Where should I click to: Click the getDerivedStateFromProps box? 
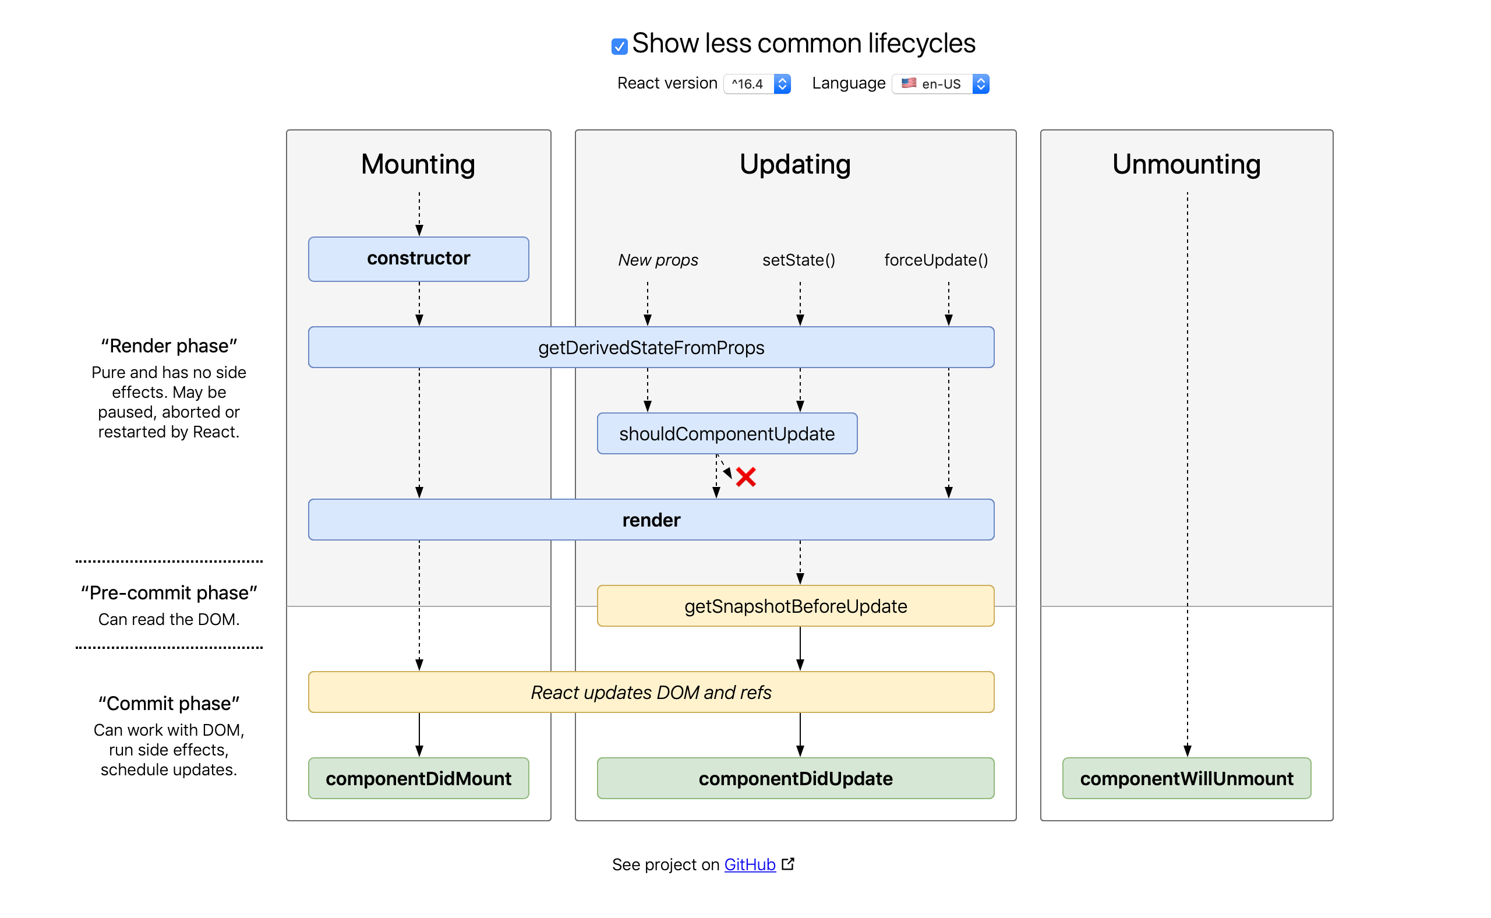[651, 347]
